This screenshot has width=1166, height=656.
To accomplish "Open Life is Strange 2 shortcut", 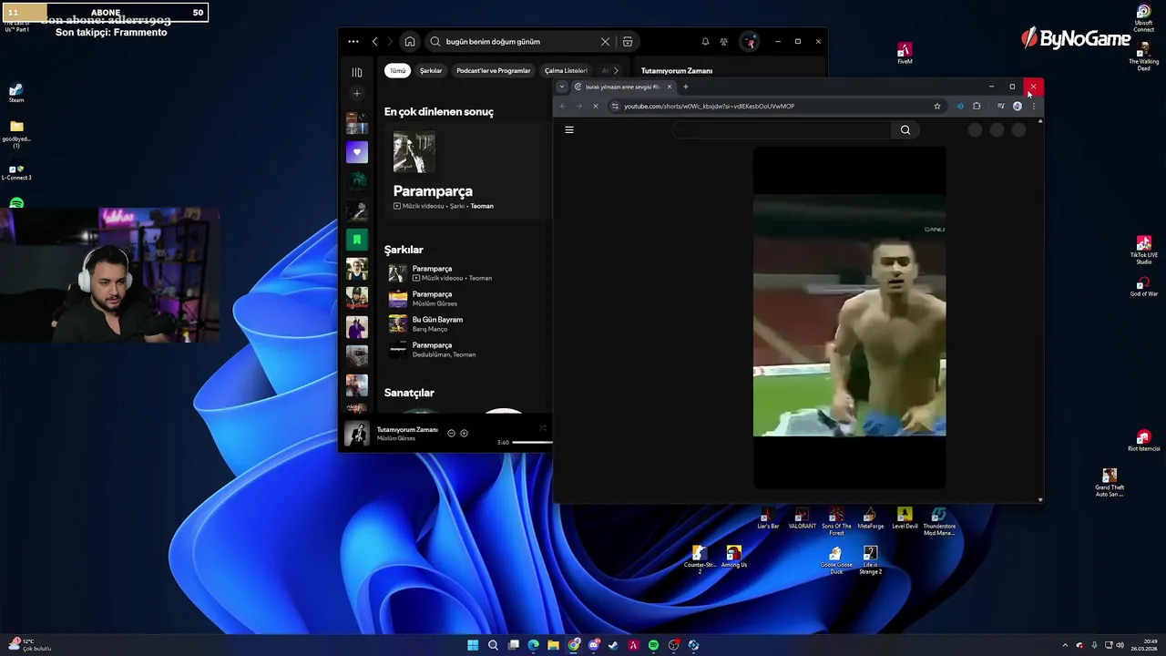I will pyautogui.click(x=870, y=559).
